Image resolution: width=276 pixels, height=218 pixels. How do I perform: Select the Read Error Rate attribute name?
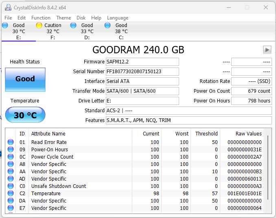point(49,142)
